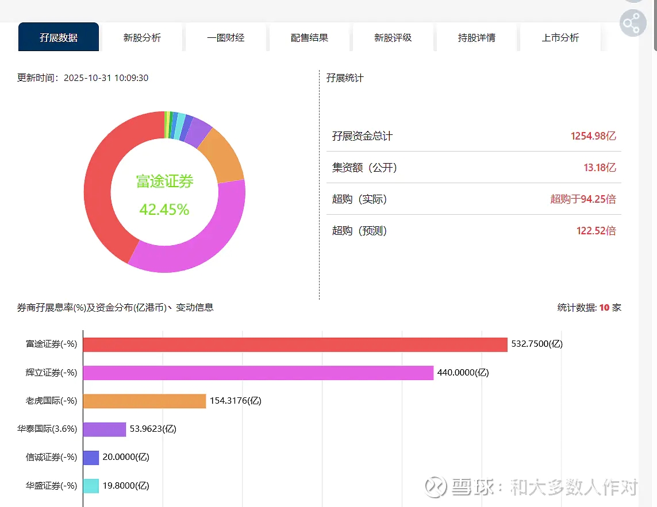
Task: Go to the 新股评级 tab
Action: (393, 37)
